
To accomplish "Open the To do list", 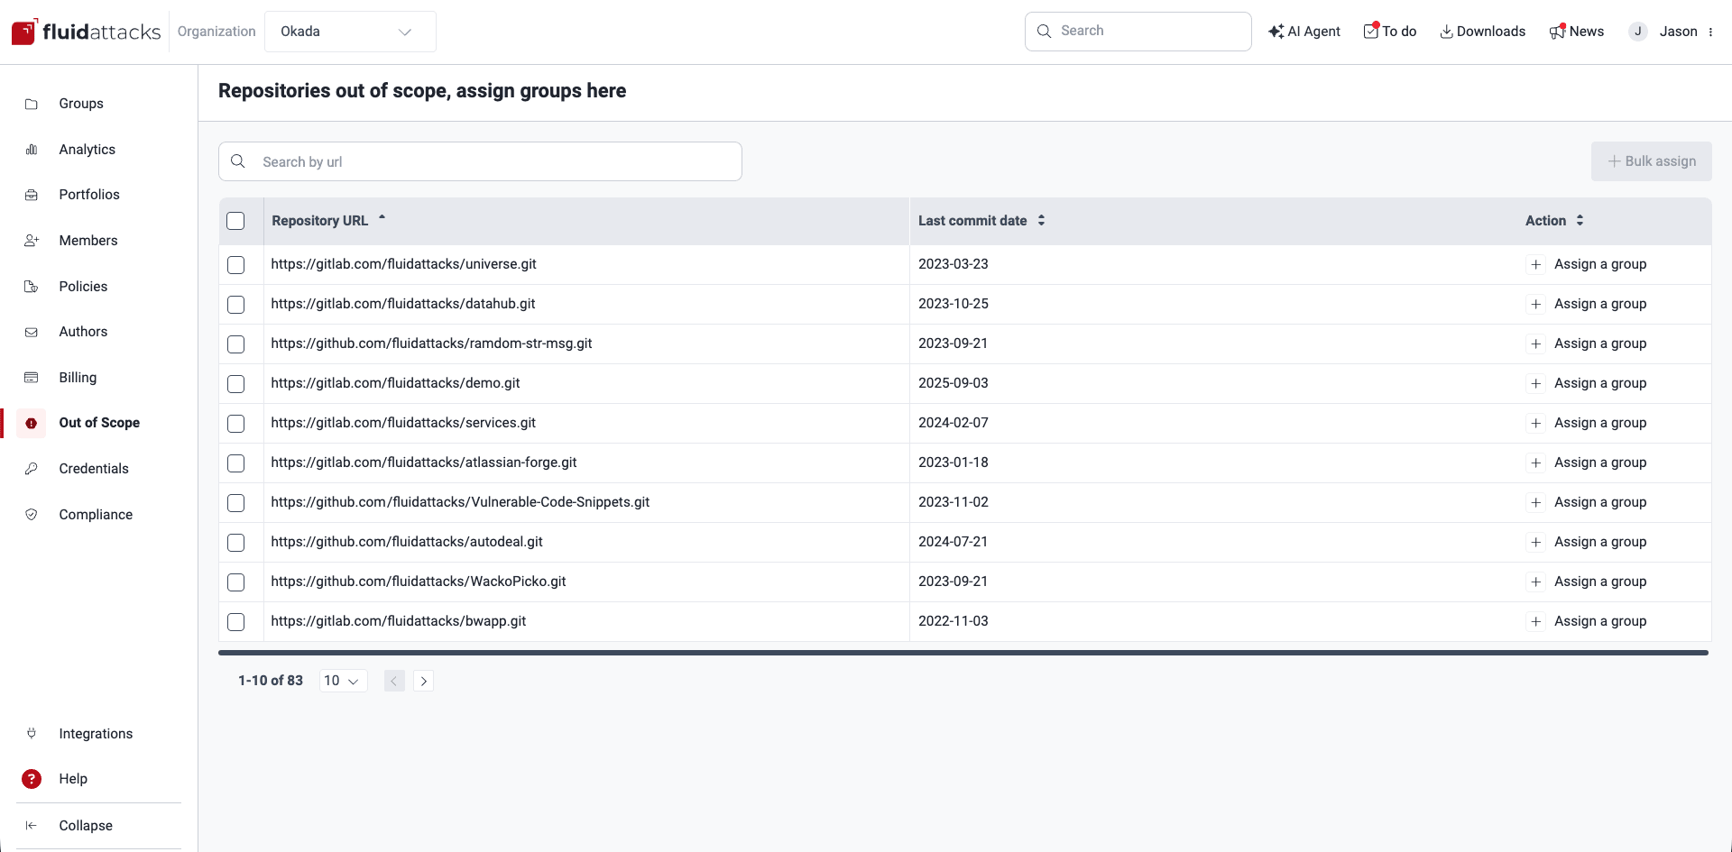I will tap(1389, 31).
